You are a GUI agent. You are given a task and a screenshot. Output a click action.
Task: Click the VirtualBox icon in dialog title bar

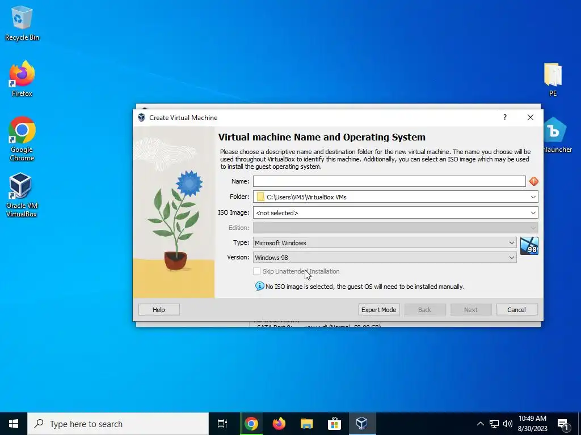coord(141,118)
